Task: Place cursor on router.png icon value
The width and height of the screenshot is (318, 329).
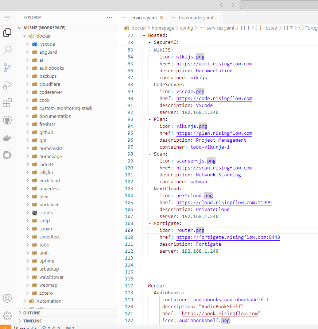Action: point(190,230)
